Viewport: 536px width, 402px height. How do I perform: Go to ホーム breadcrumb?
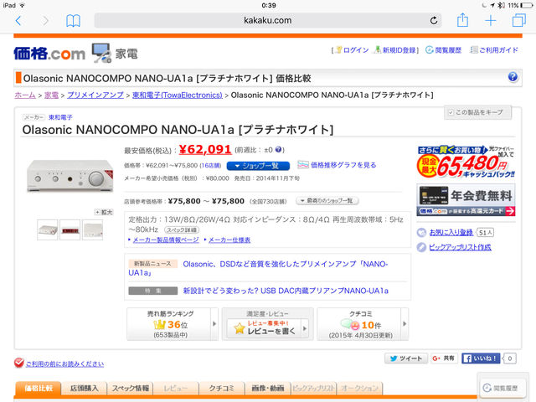pos(25,95)
